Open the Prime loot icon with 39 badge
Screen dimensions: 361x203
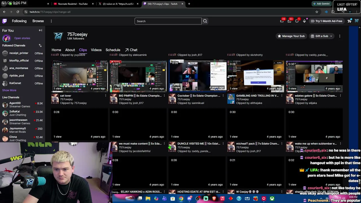[282, 21]
